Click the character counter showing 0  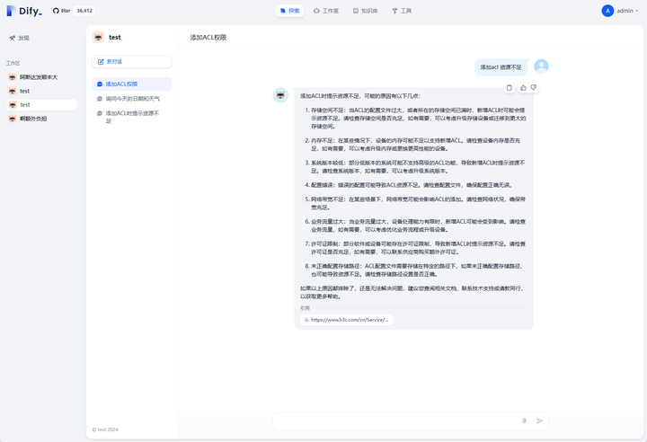[x=524, y=420]
